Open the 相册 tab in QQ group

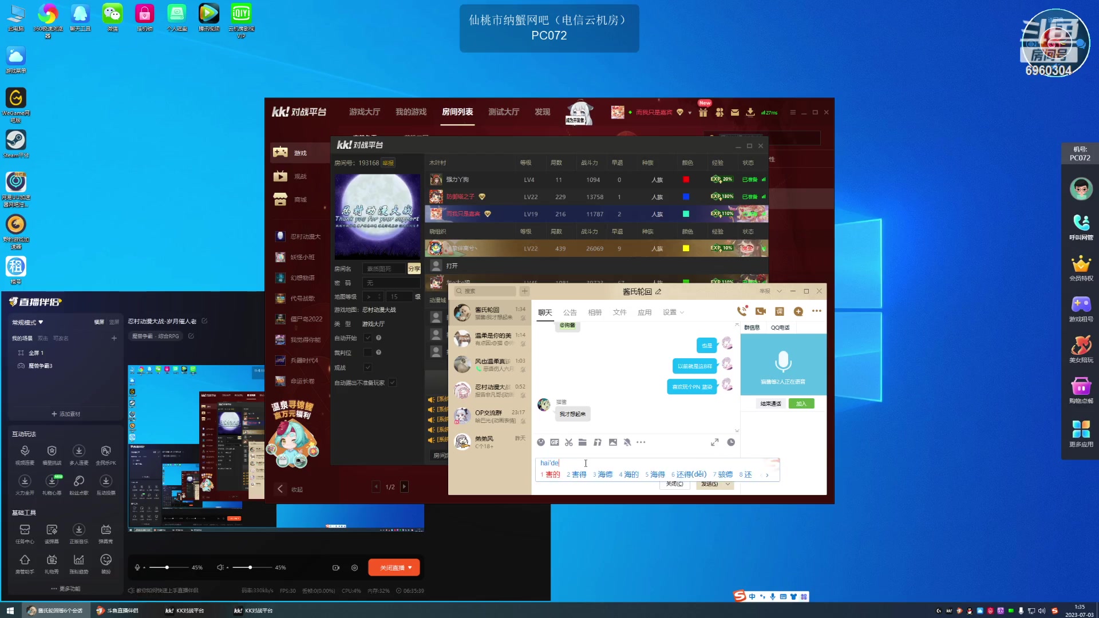point(595,312)
